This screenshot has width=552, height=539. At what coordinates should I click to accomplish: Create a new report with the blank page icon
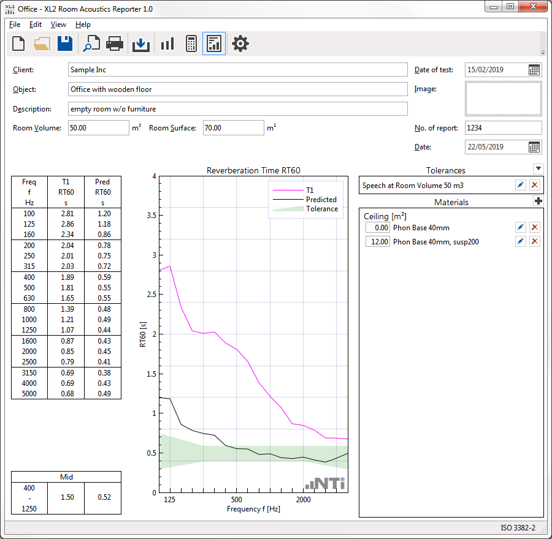[18, 43]
